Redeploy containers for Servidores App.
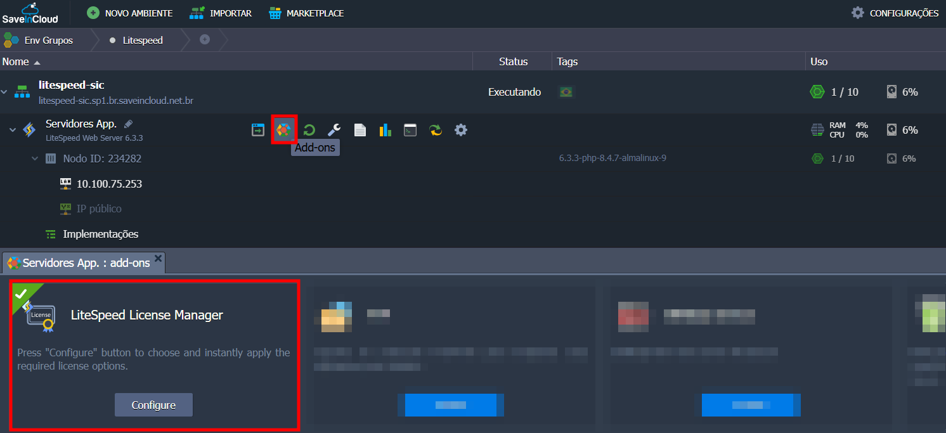This screenshot has width=946, height=433. 436,130
